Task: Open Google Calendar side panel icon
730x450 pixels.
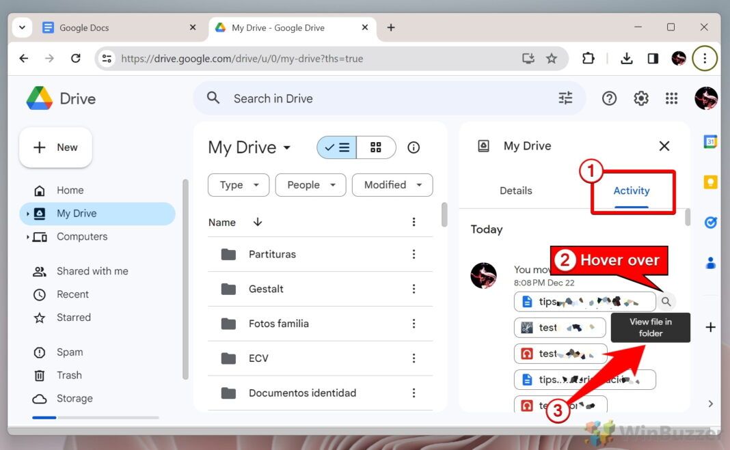Action: [x=710, y=141]
